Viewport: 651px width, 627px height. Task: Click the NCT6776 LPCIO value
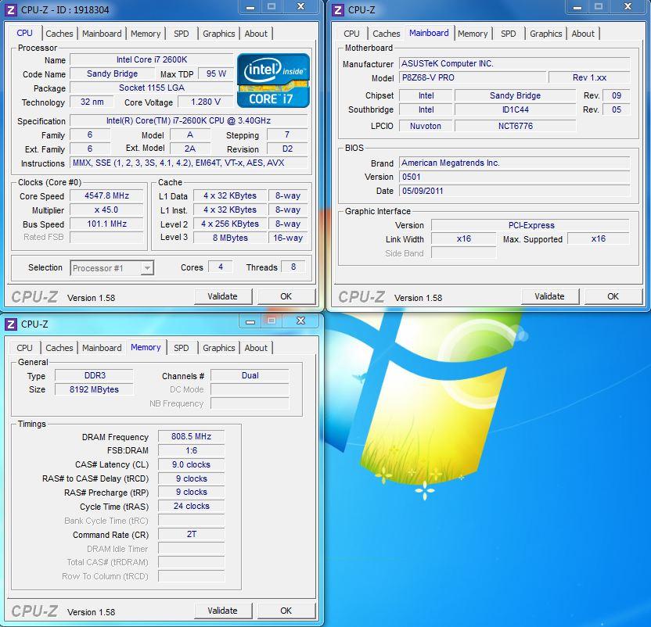[x=515, y=126]
